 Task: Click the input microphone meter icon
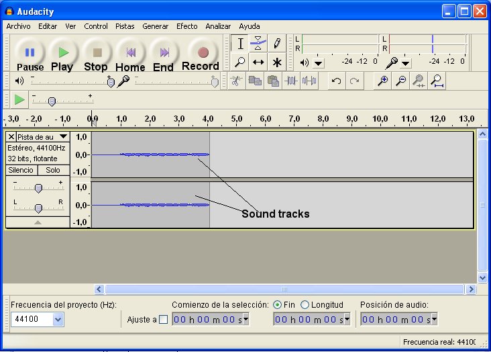click(392, 63)
